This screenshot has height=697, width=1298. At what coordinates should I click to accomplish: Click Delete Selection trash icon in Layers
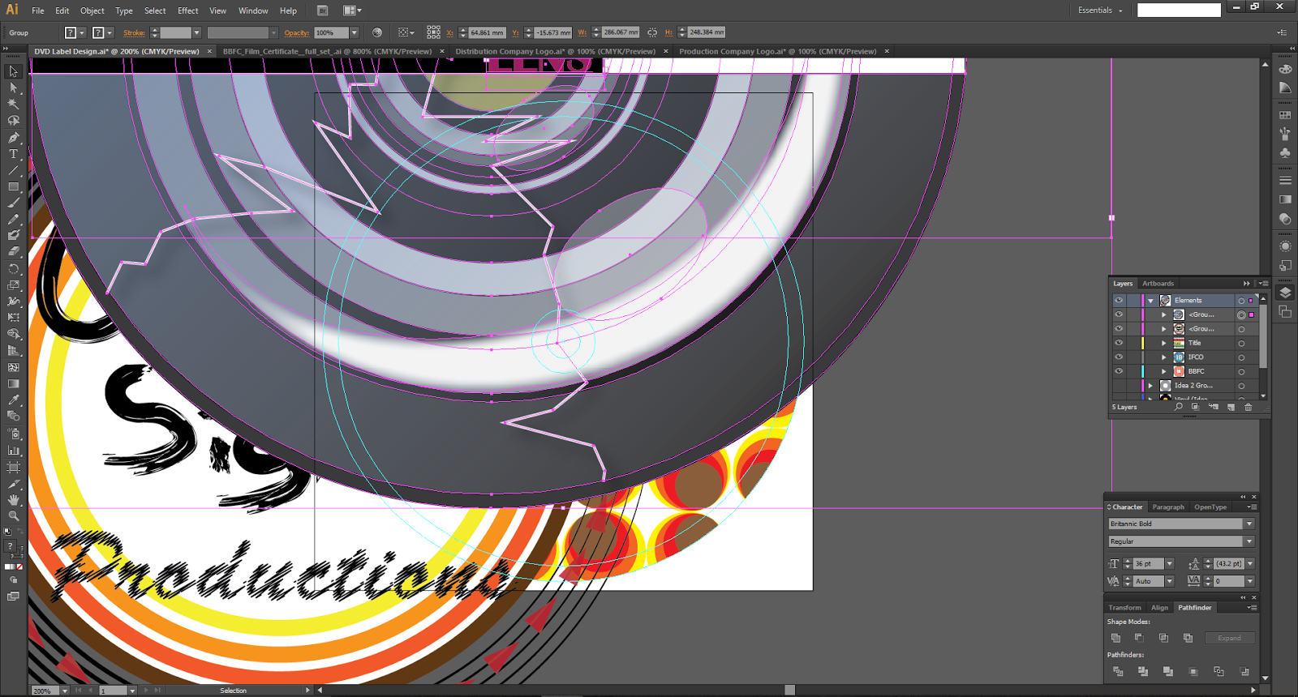coord(1249,407)
